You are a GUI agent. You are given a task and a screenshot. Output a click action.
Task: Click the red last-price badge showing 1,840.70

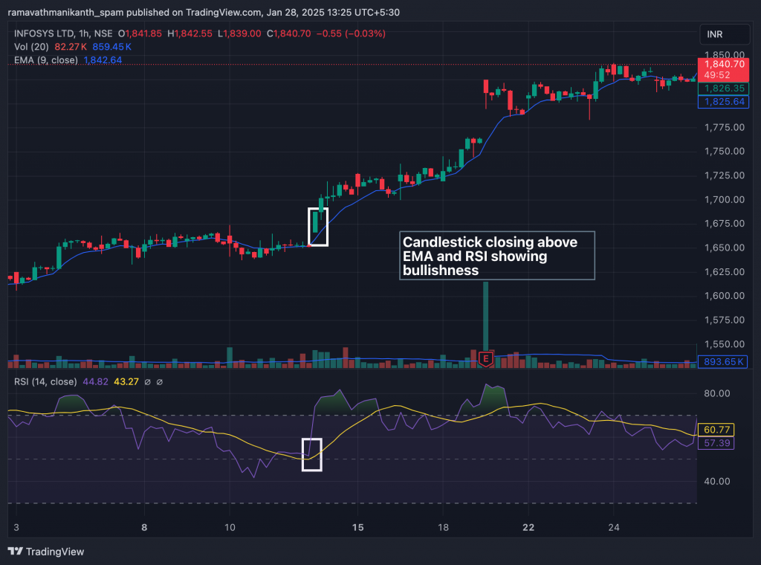[725, 65]
